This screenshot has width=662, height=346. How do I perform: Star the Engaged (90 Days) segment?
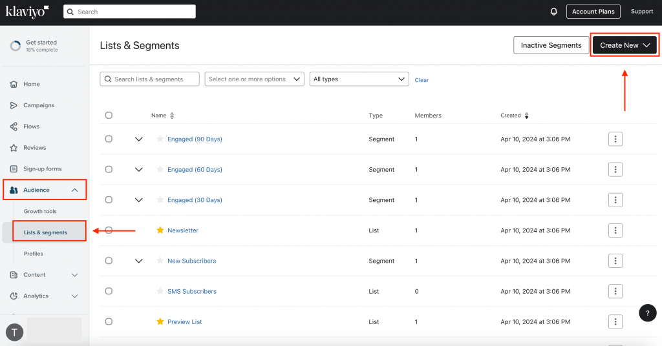coord(160,139)
